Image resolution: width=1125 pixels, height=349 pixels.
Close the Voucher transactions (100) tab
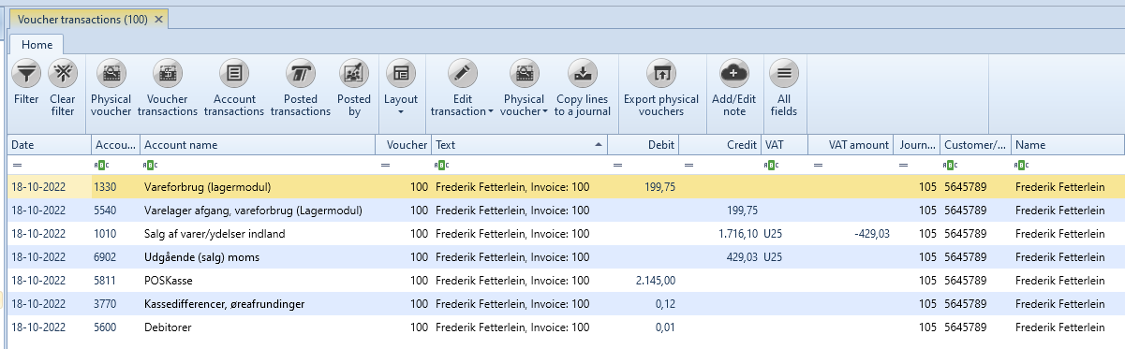(x=158, y=19)
